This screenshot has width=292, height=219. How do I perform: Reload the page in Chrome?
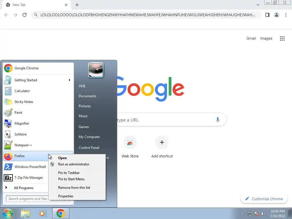25,15
